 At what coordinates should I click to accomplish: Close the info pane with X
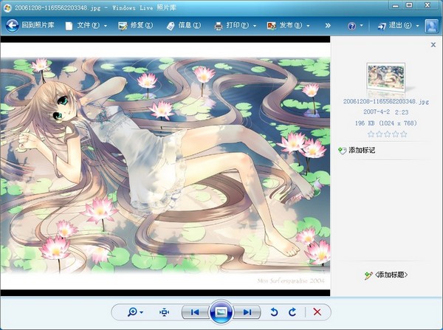tap(433, 45)
